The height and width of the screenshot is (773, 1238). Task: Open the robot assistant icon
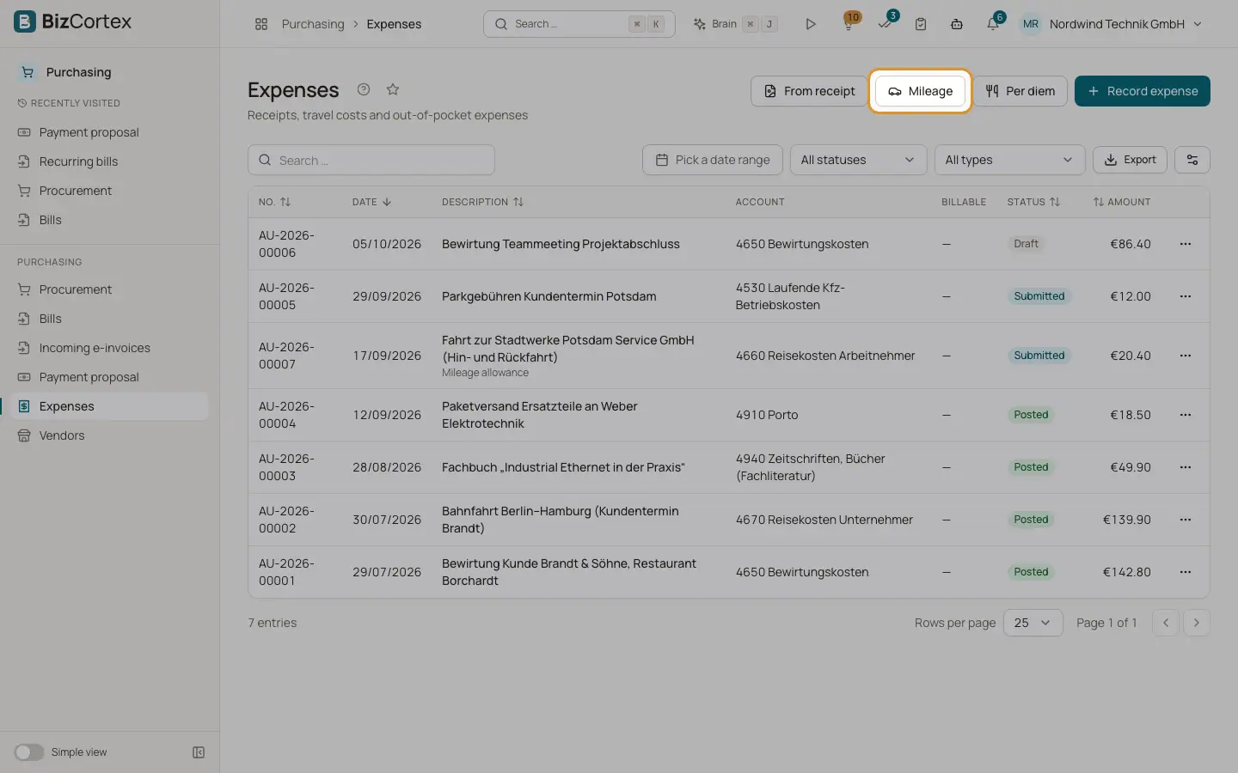coord(957,24)
